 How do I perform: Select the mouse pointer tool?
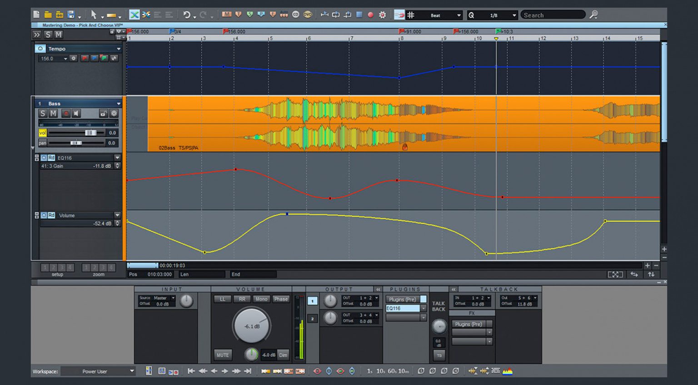[94, 15]
